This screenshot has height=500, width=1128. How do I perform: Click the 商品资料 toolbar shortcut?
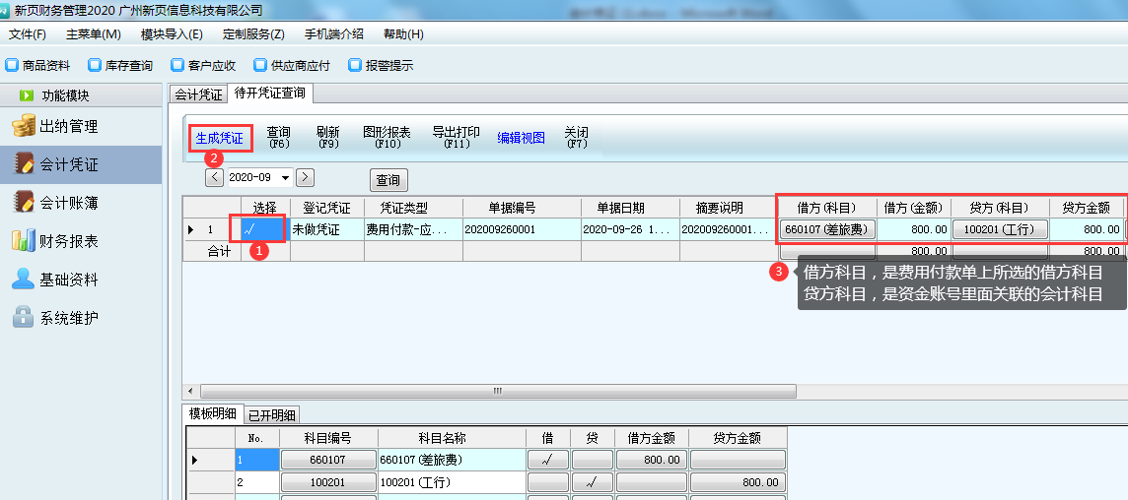coord(38,66)
